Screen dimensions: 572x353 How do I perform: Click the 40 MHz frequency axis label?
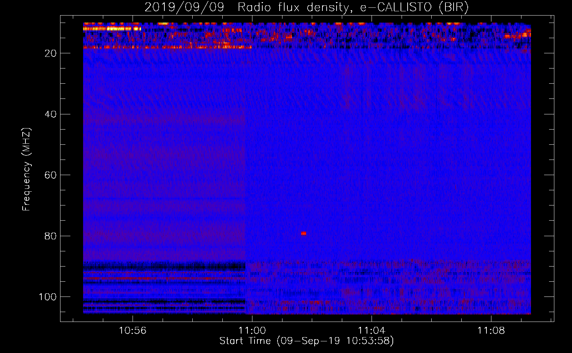(51, 114)
